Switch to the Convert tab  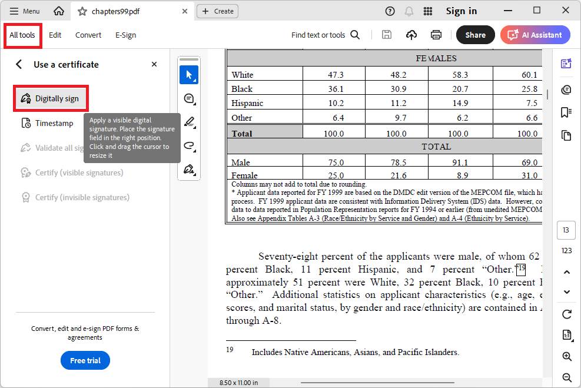(x=88, y=35)
